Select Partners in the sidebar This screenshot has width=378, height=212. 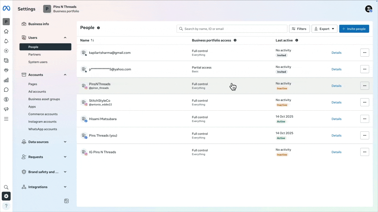point(35,54)
